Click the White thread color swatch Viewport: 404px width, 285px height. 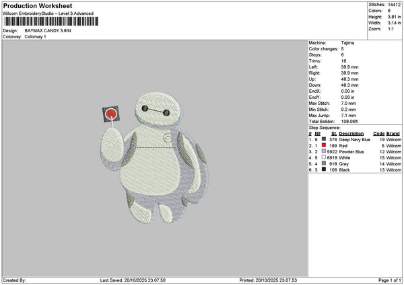[x=324, y=157]
